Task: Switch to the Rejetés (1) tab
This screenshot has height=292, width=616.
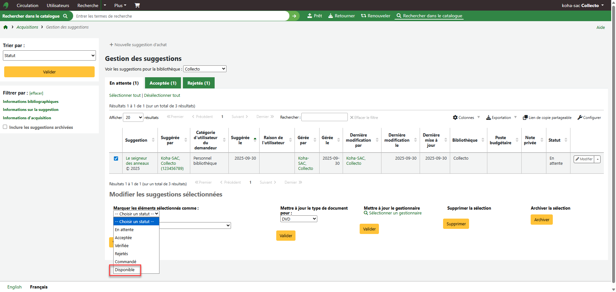Action: tap(199, 83)
